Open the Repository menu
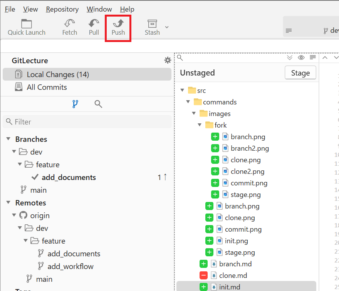Screen dimensions: 339x291 (x=62, y=9)
